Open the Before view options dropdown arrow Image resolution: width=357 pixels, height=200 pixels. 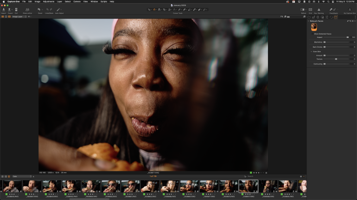pyautogui.click(x=306, y=10)
